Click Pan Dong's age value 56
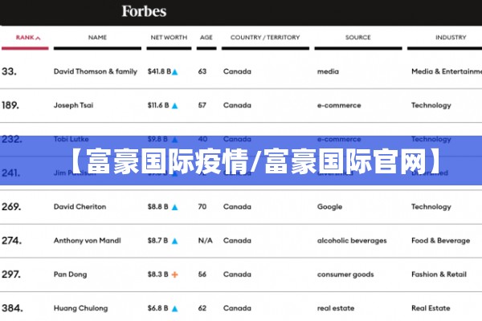 [202, 274]
